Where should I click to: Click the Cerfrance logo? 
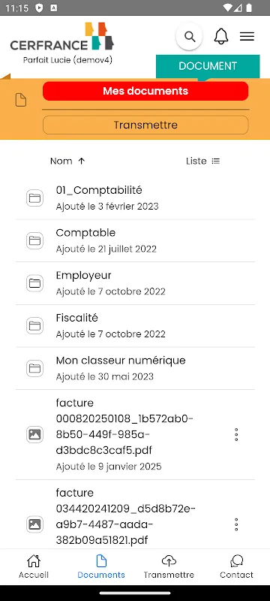62,37
